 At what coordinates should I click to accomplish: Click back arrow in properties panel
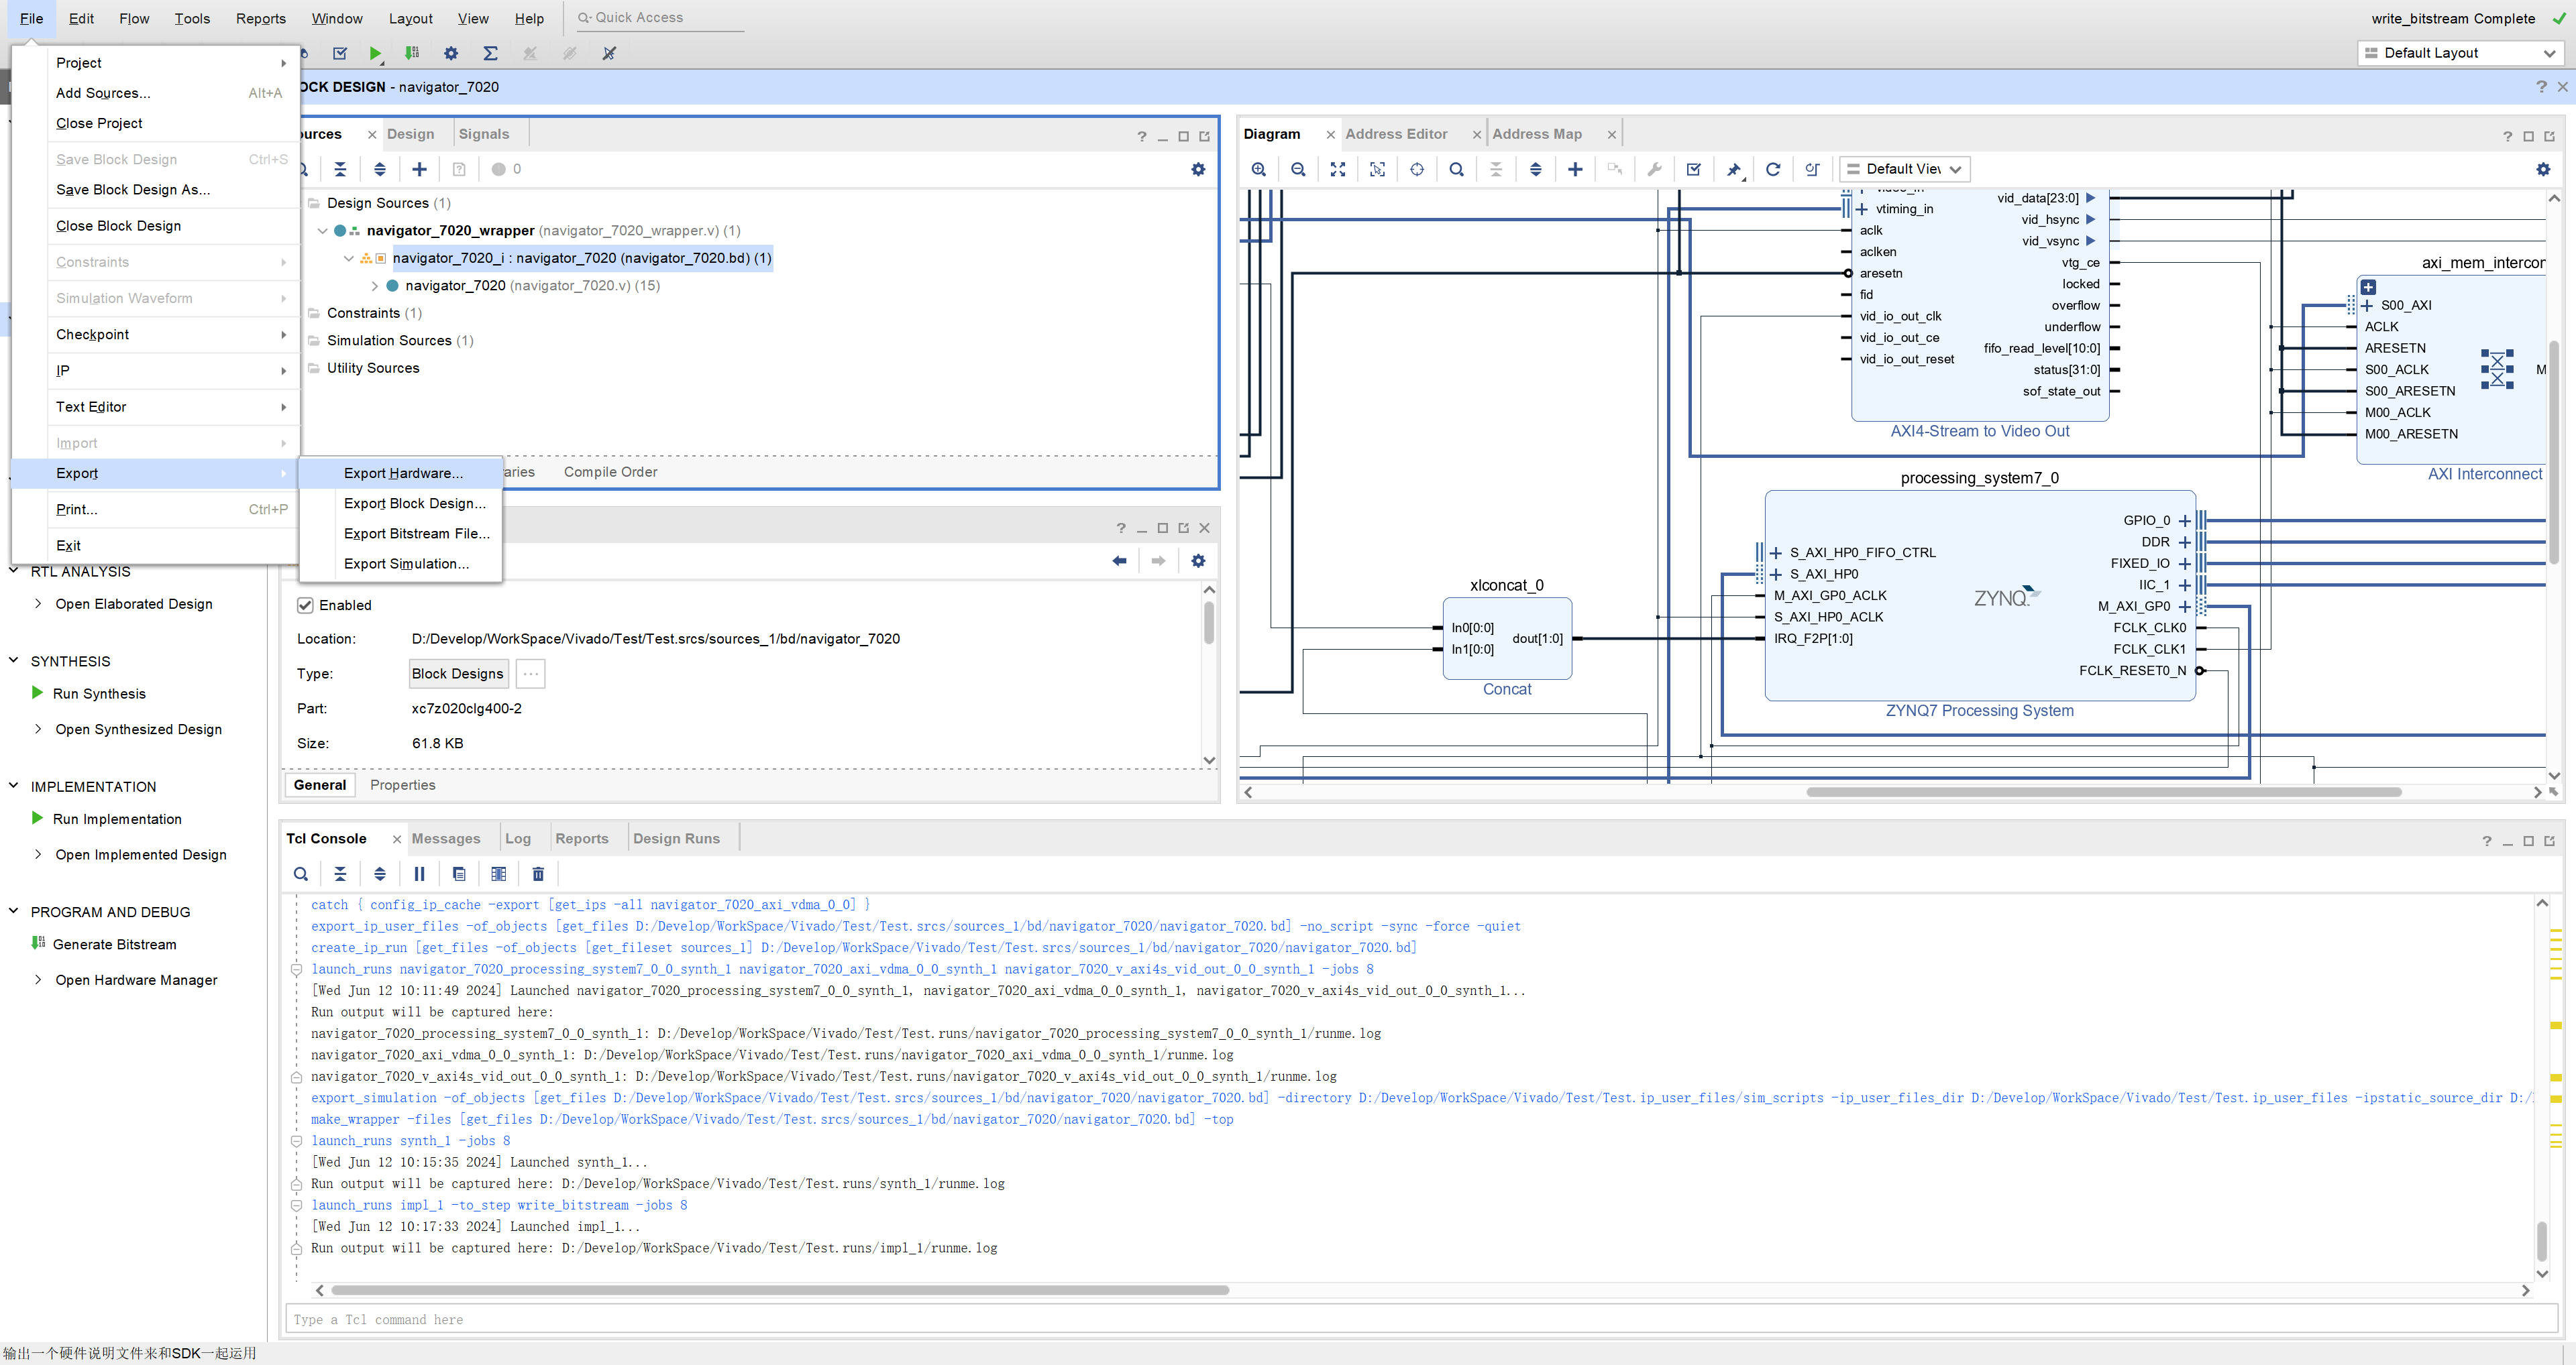coord(1119,560)
